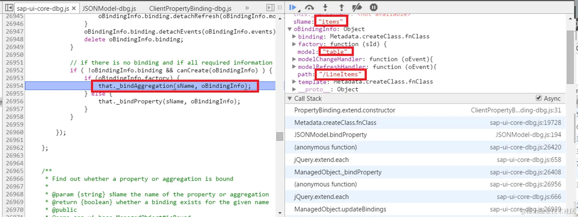578x217 pixels.
Task: Collapse the oBindingInfo object
Action: pos(290,29)
